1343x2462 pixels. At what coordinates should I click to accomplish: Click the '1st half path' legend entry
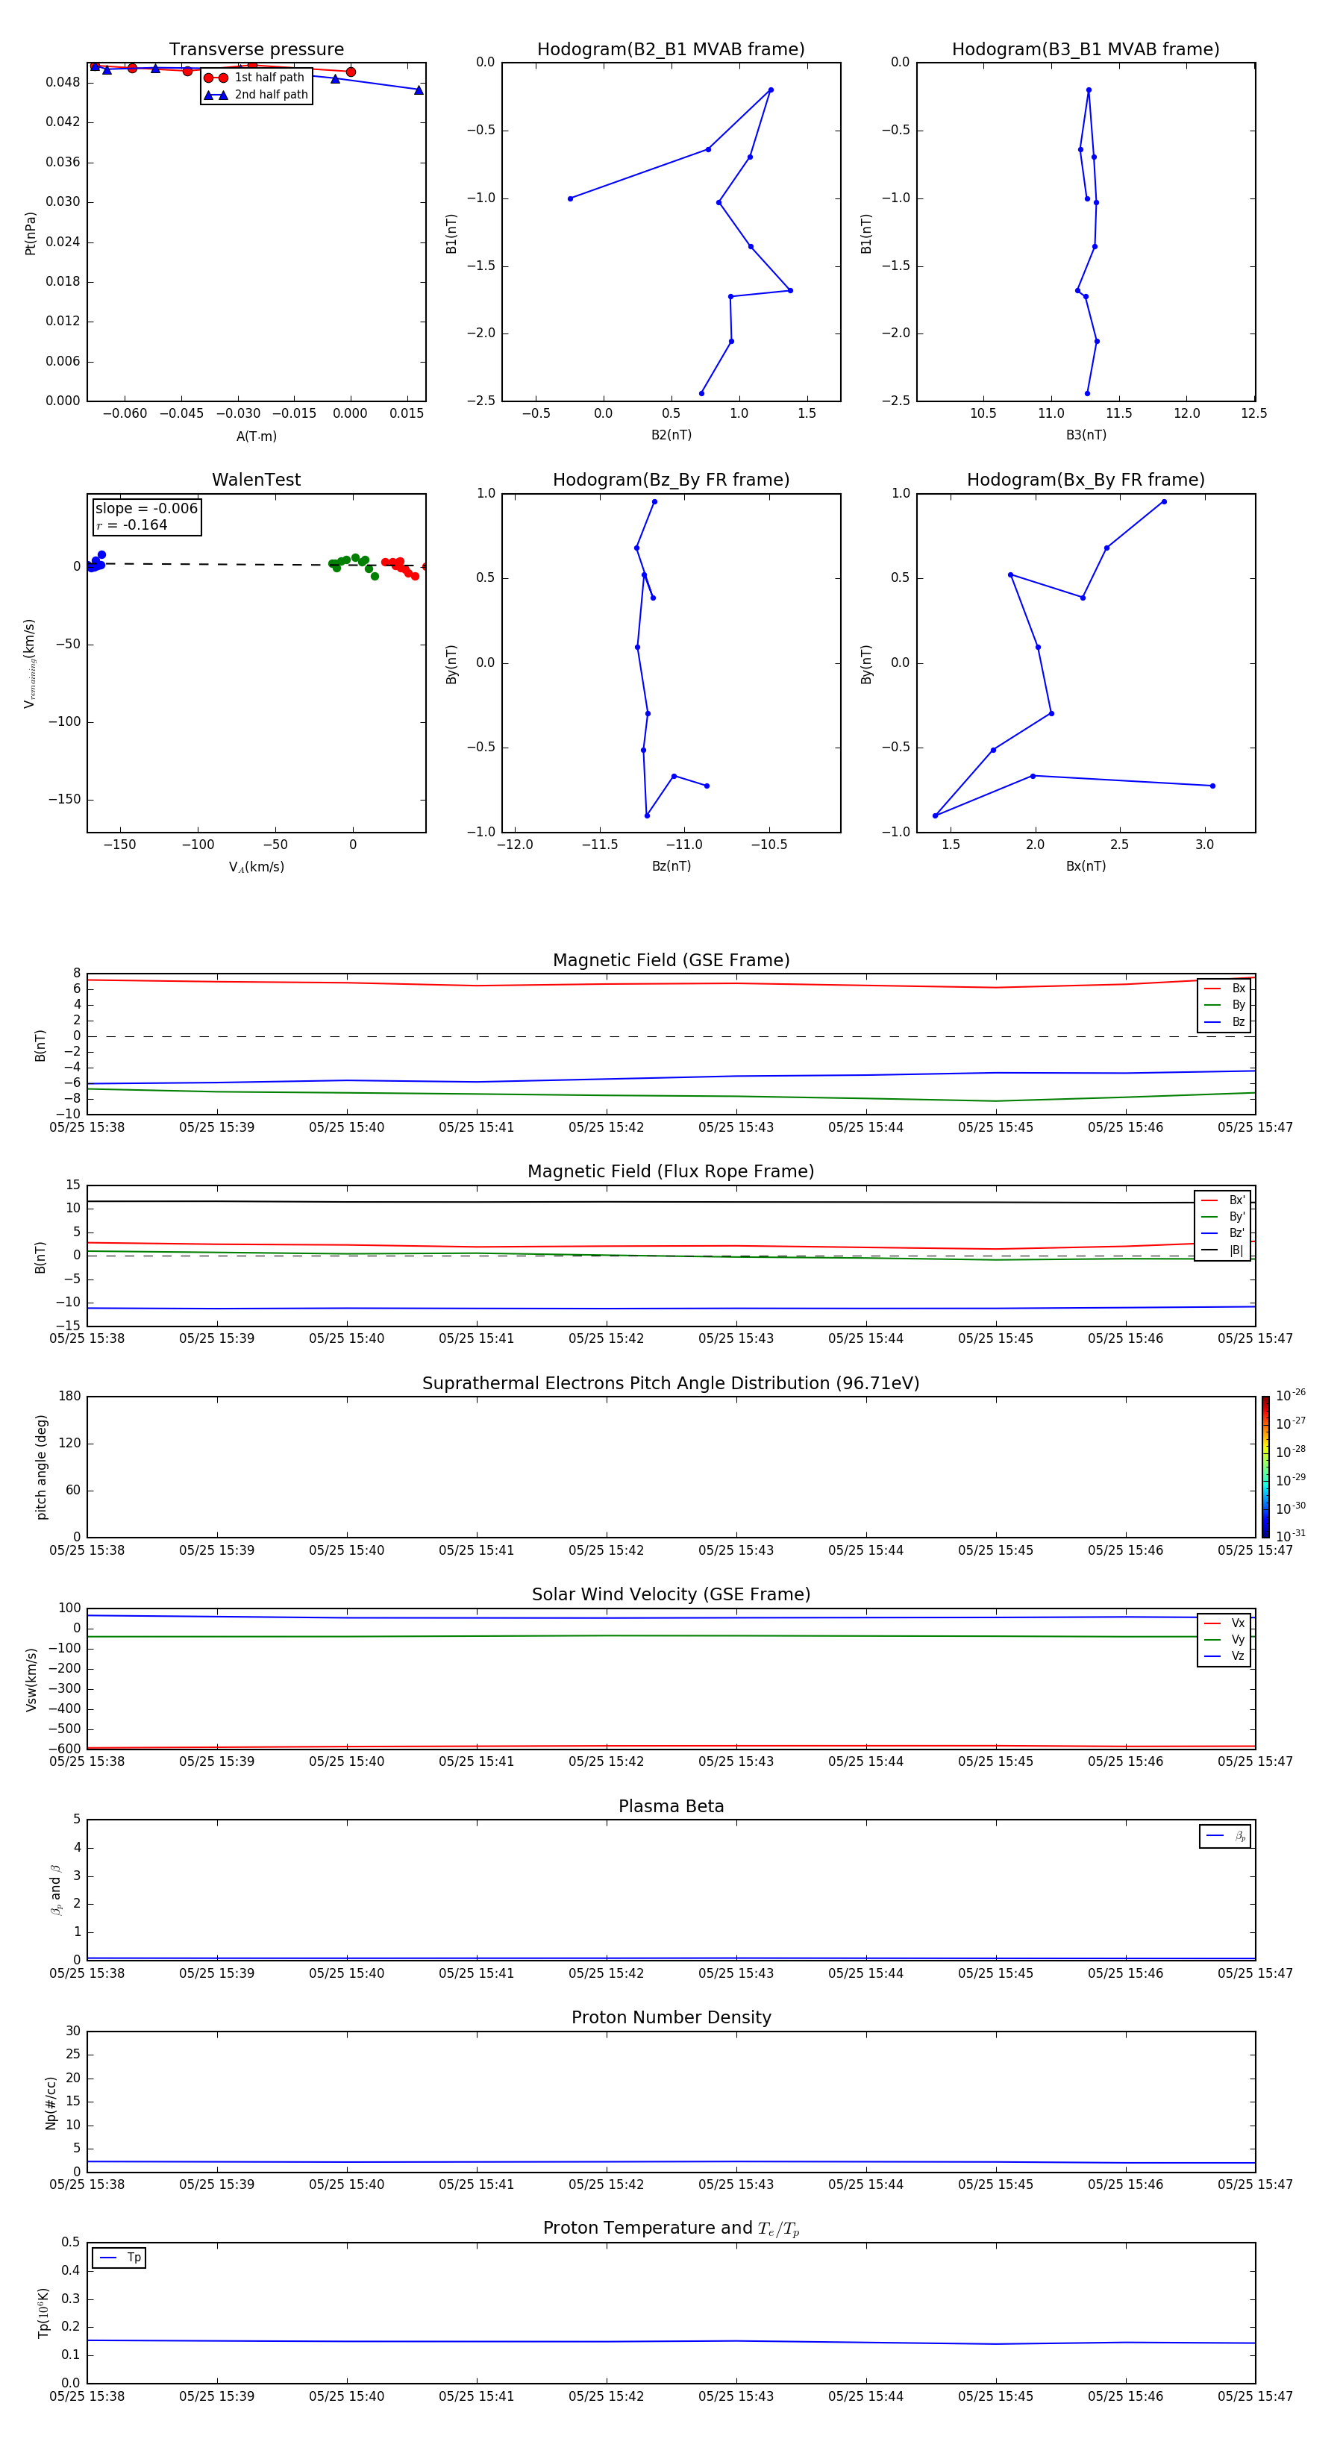coord(254,78)
